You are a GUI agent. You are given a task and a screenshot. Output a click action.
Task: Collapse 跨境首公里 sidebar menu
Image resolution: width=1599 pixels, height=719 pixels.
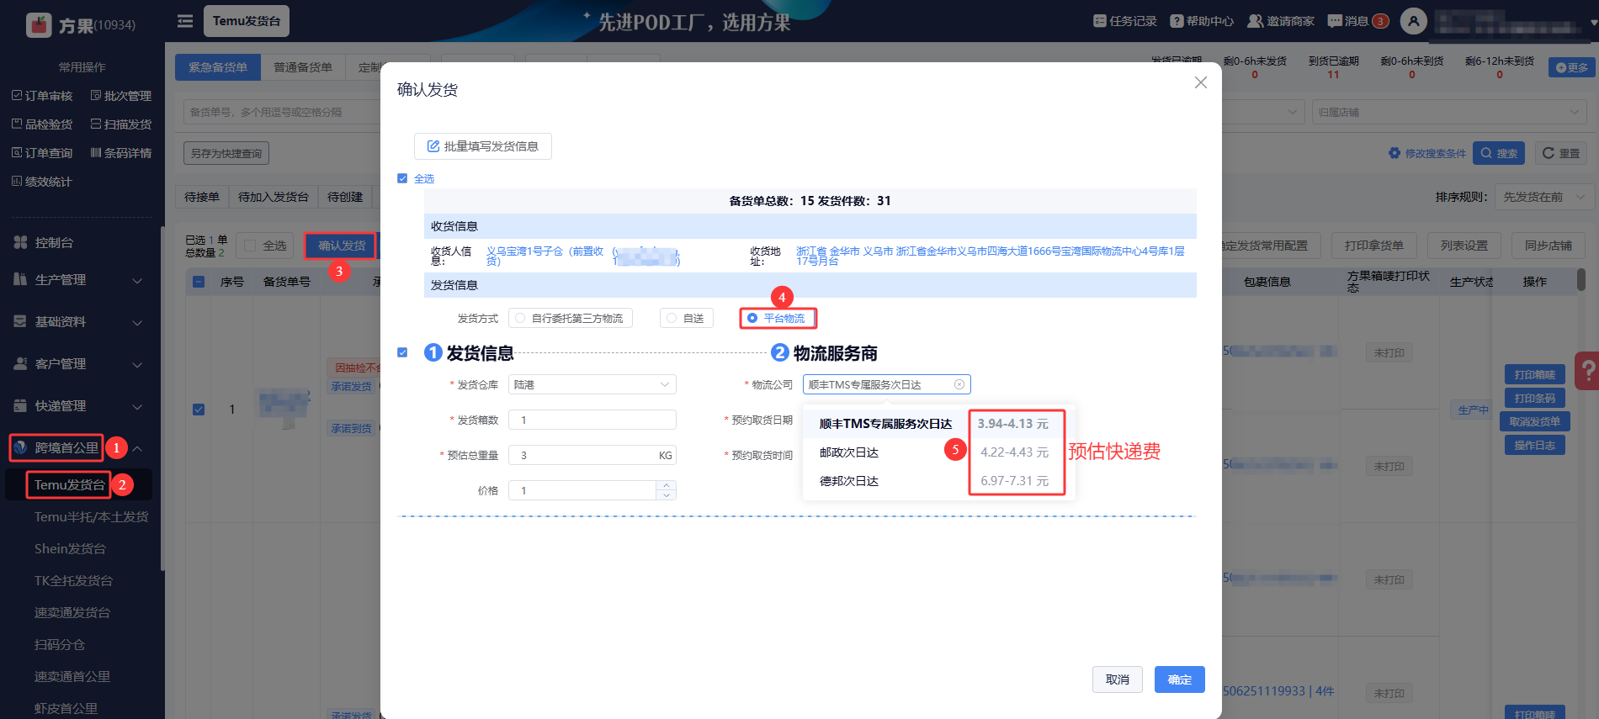80,447
